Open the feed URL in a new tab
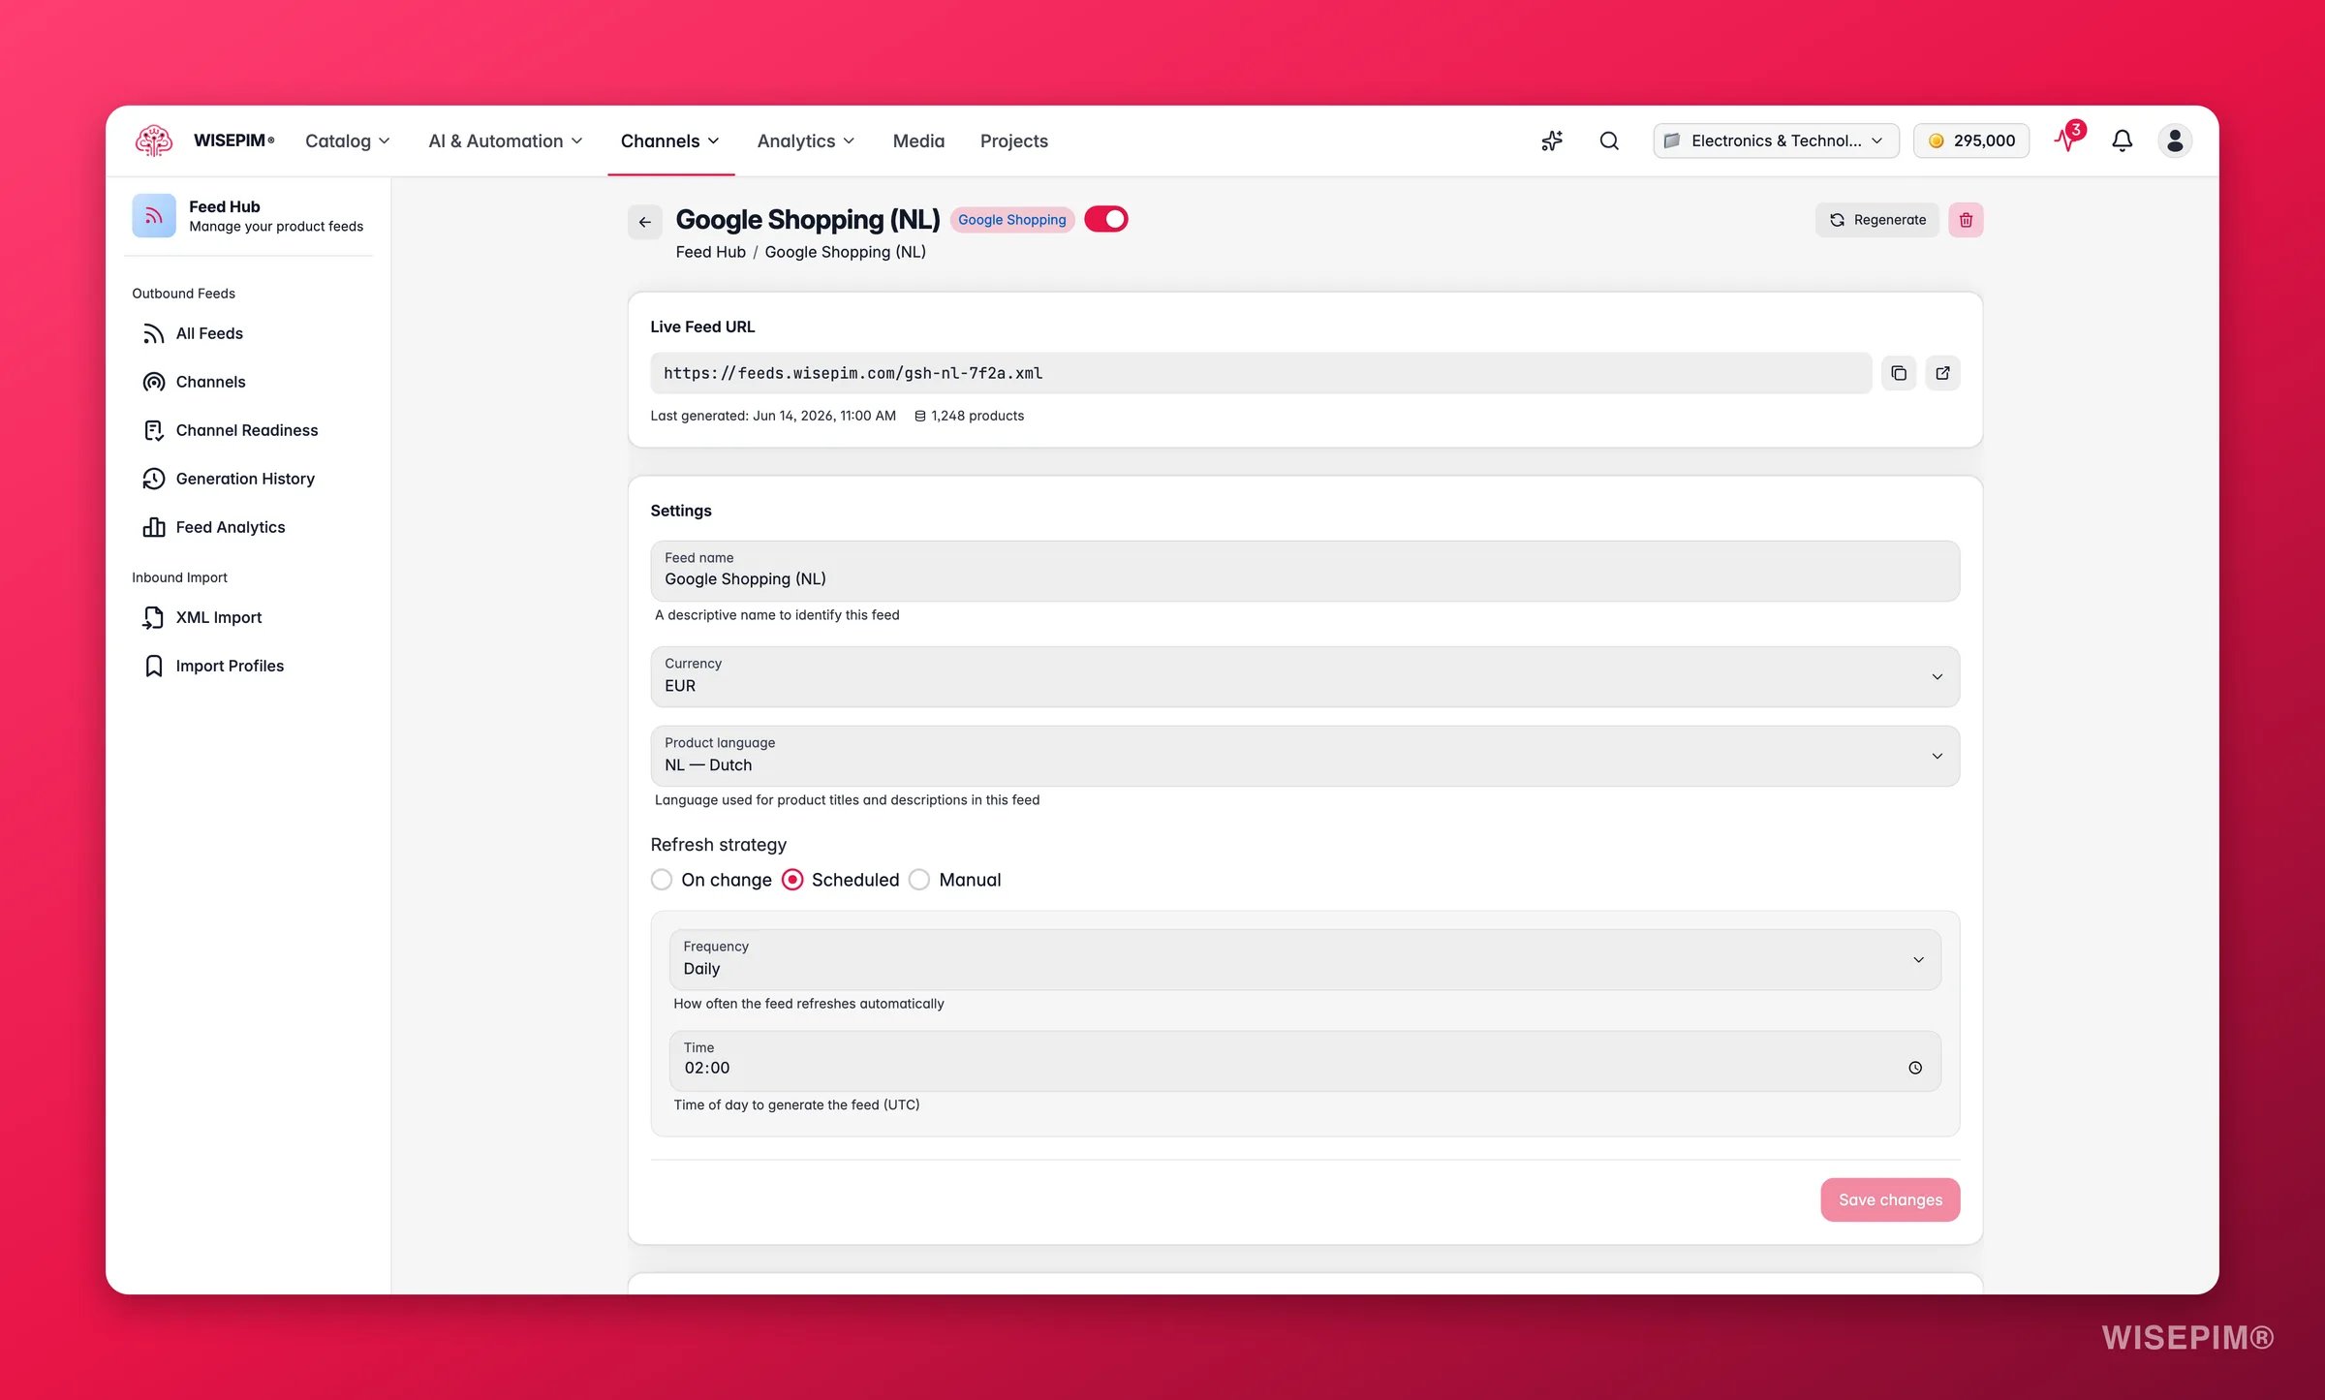The width and height of the screenshot is (2325, 1400). 1942,373
